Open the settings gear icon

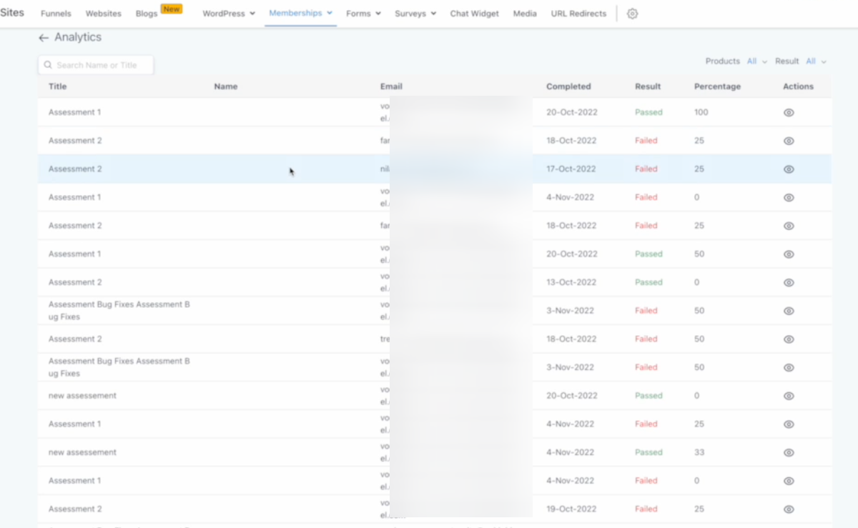tap(632, 14)
